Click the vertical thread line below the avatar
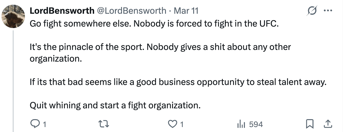The image size is (343, 132). point(13,79)
